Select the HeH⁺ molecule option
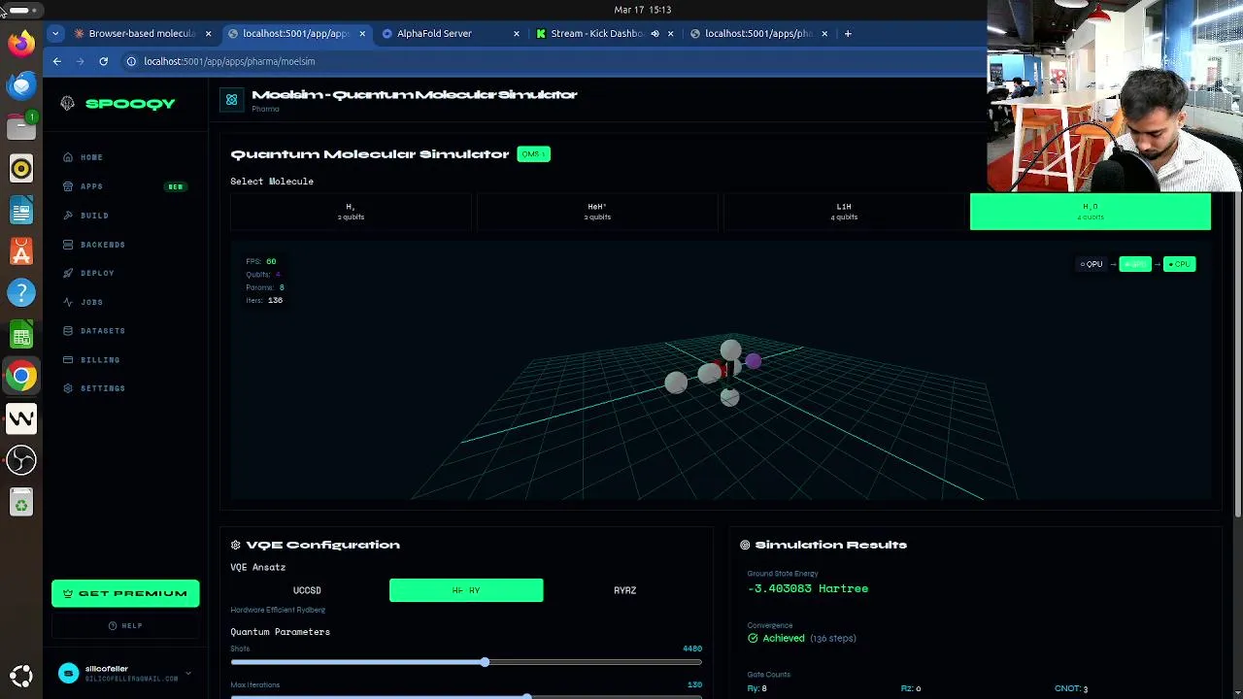The width and height of the screenshot is (1243, 699). (597, 212)
